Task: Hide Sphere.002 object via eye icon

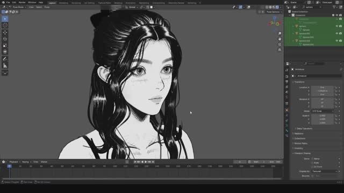Action: tap(337, 41)
